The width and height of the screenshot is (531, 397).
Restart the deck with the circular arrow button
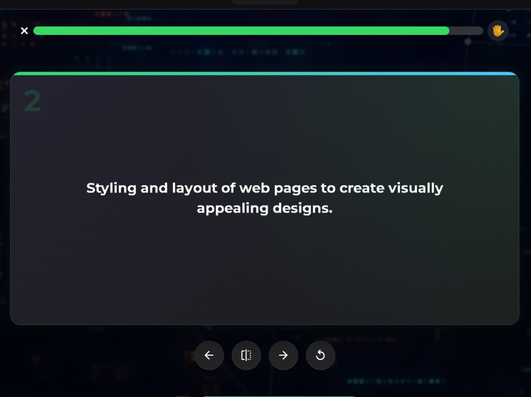[320, 355]
